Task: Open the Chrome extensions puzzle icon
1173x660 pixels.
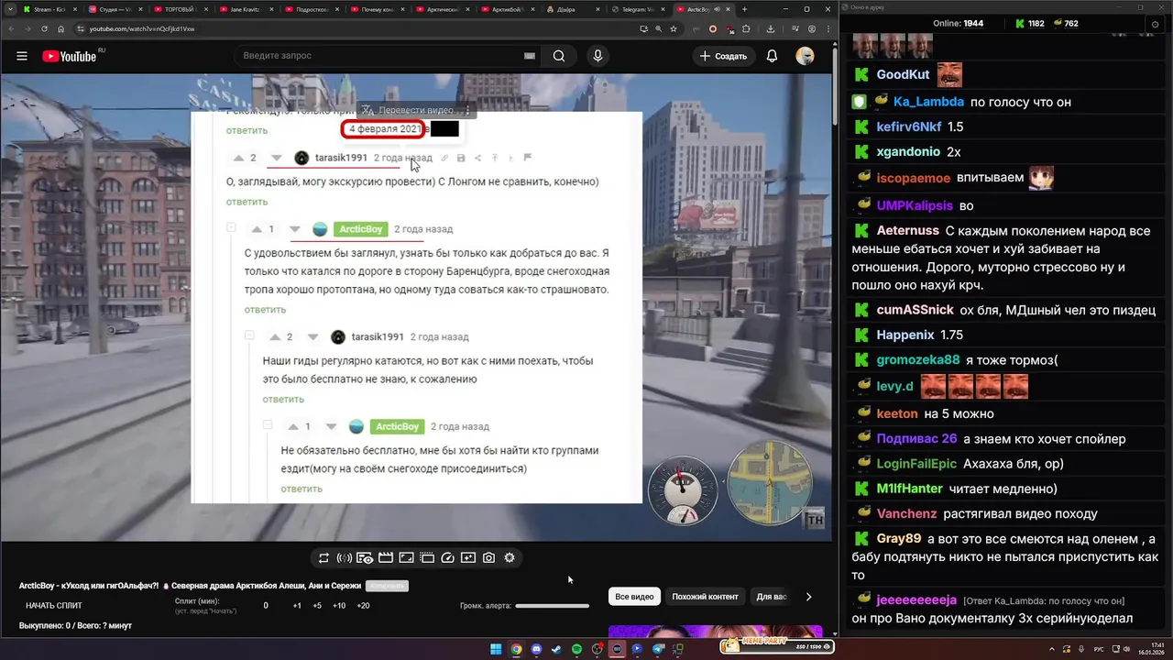Action: click(746, 28)
